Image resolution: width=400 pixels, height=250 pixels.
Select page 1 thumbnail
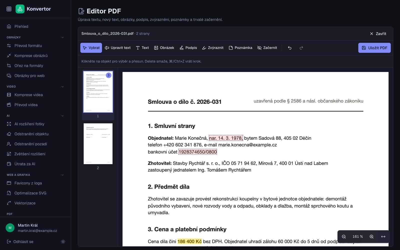click(98, 92)
